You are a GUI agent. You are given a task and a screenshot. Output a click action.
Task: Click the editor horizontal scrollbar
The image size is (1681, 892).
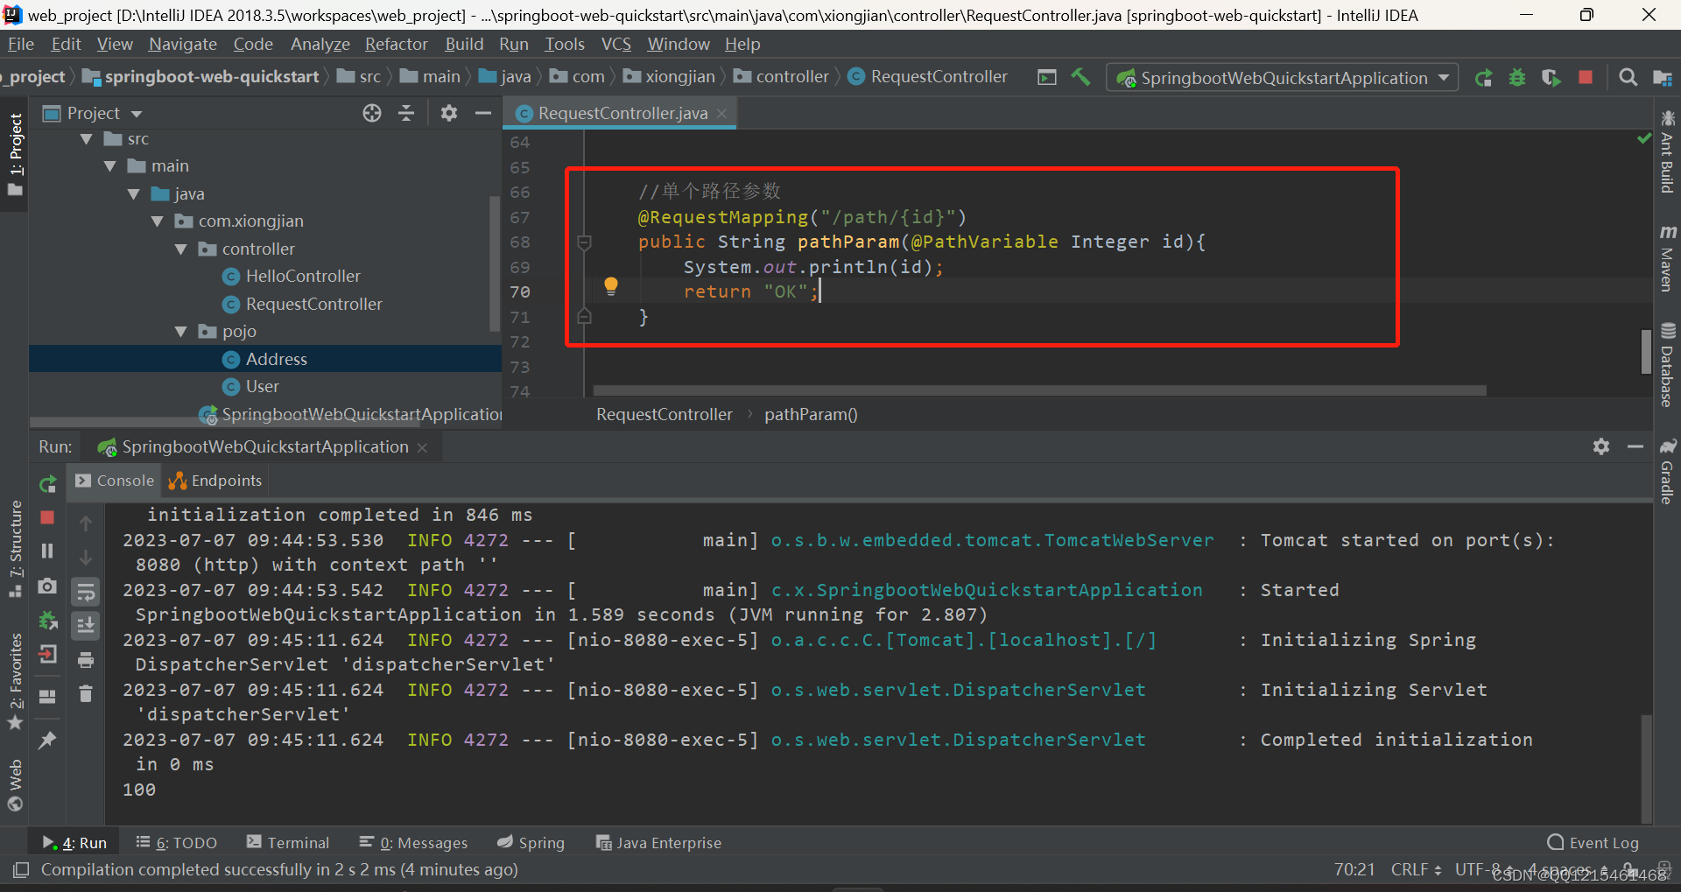1039,390
